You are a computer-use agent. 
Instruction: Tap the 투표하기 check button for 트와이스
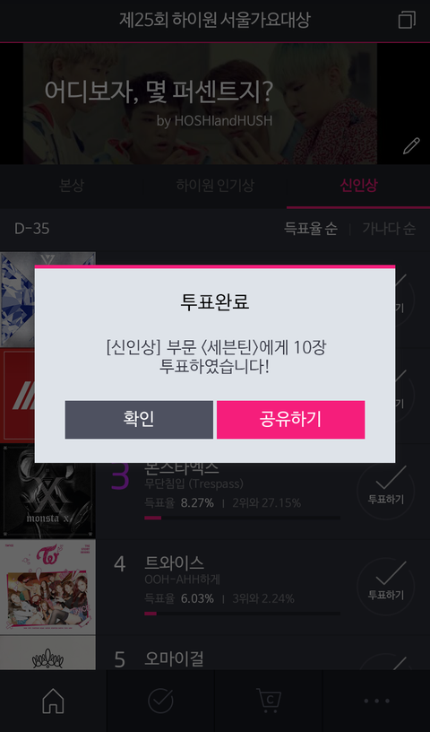pyautogui.click(x=386, y=587)
